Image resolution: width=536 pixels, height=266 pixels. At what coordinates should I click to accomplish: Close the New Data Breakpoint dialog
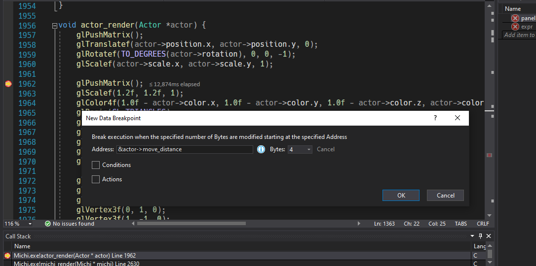(458, 118)
